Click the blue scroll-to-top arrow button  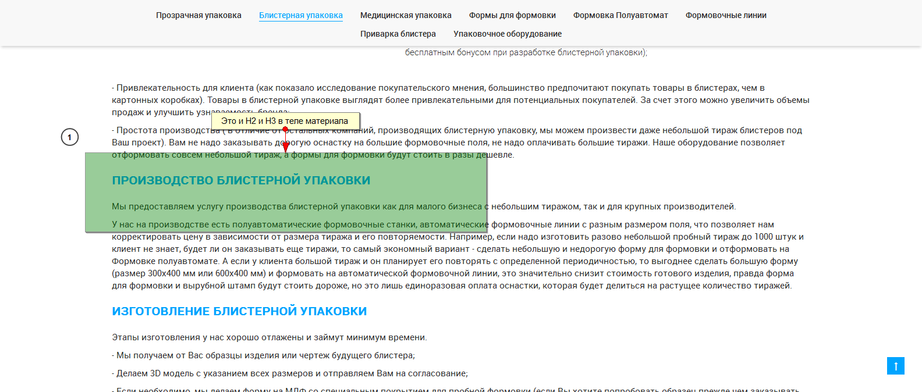coord(896,366)
